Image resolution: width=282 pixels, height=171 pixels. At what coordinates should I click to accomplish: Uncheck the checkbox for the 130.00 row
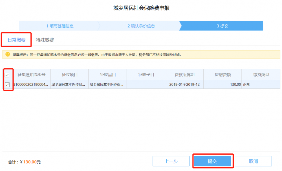[7, 85]
